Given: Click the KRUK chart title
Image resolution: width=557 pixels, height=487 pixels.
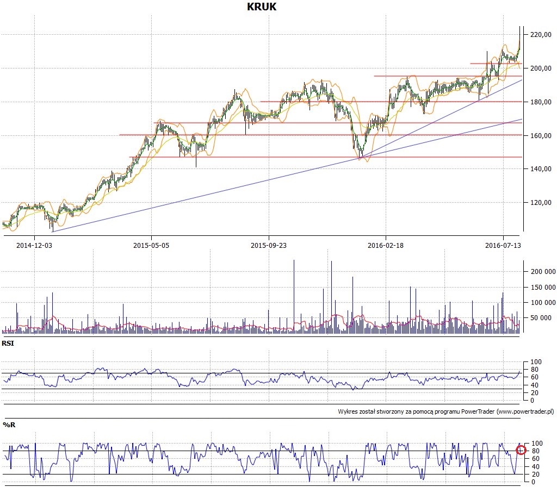Looking at the screenshot, I should point(262,7).
